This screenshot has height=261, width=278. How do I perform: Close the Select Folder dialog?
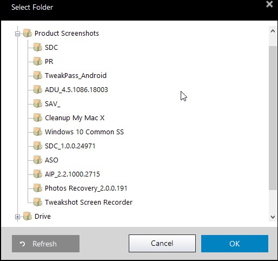click(x=269, y=4)
